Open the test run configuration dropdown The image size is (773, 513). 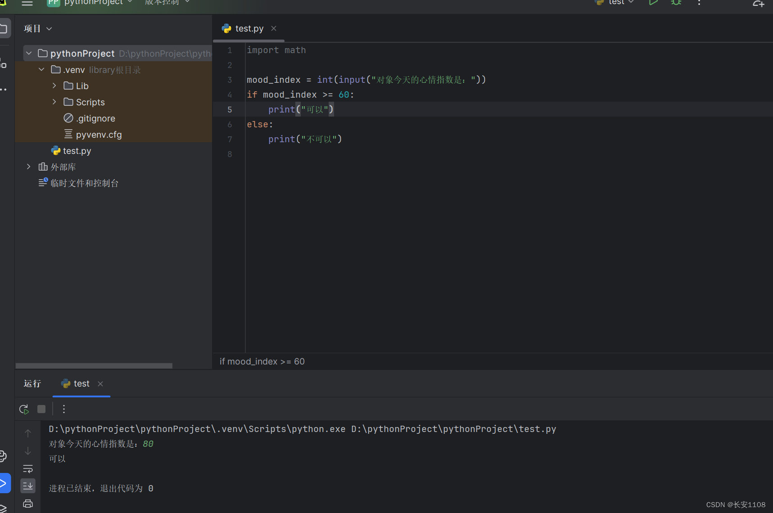coord(615,3)
